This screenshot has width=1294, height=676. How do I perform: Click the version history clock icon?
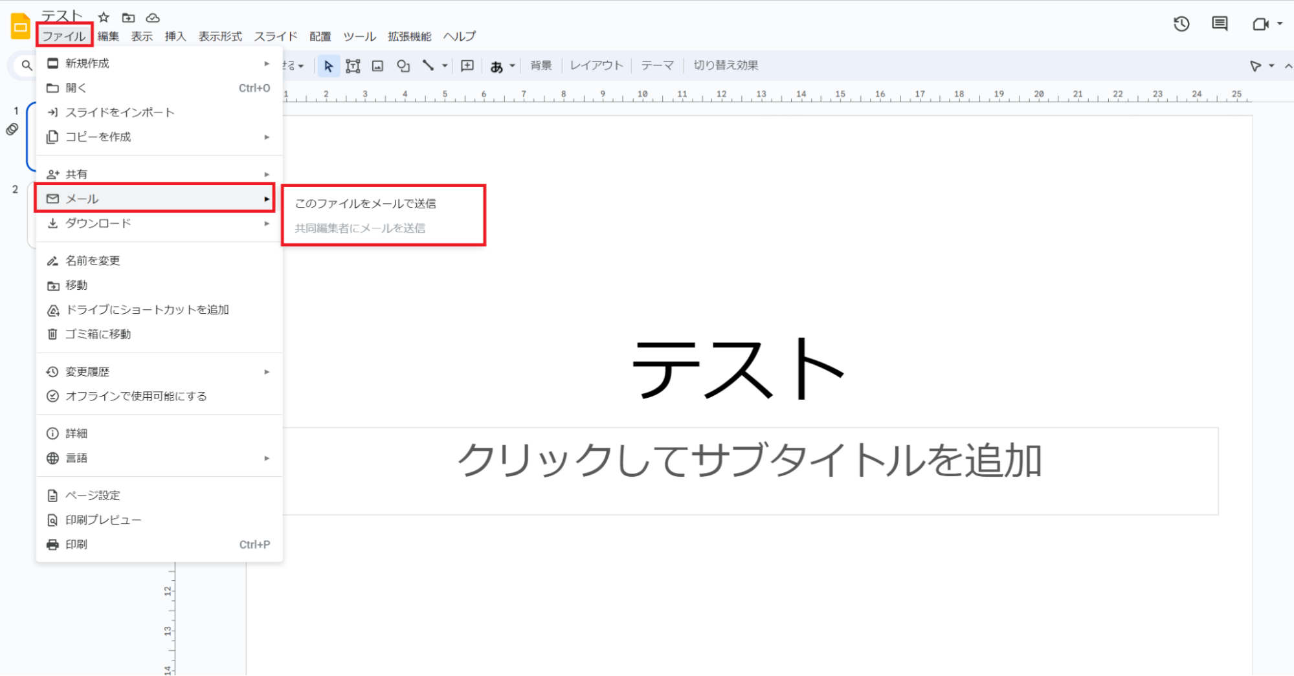point(1181,25)
